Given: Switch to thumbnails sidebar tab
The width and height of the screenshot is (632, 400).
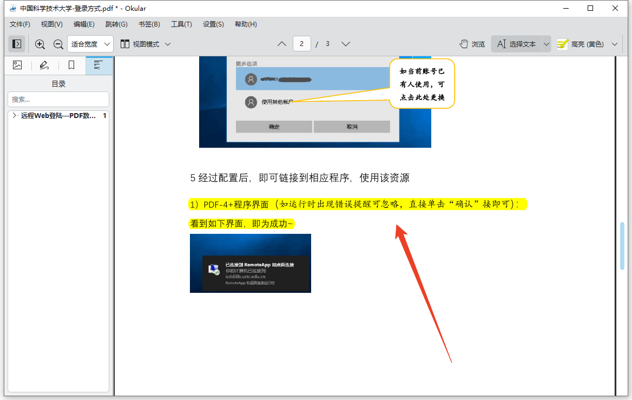Looking at the screenshot, I should coord(18,65).
